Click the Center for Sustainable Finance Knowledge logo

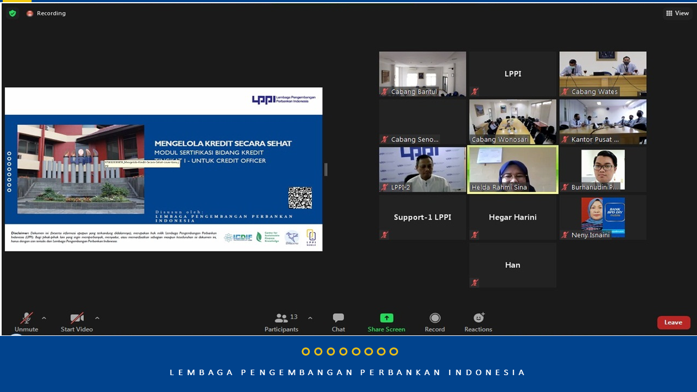point(268,237)
